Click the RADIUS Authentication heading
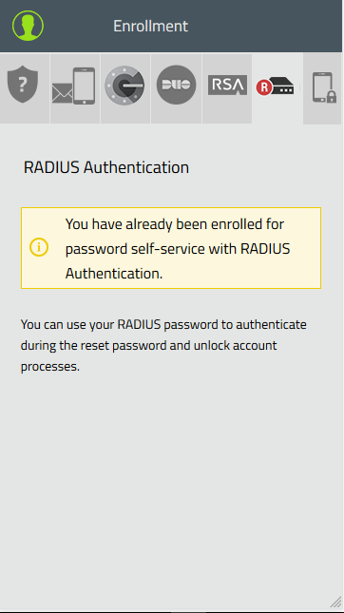Viewport: 344px width, 613px height. pyautogui.click(x=106, y=167)
